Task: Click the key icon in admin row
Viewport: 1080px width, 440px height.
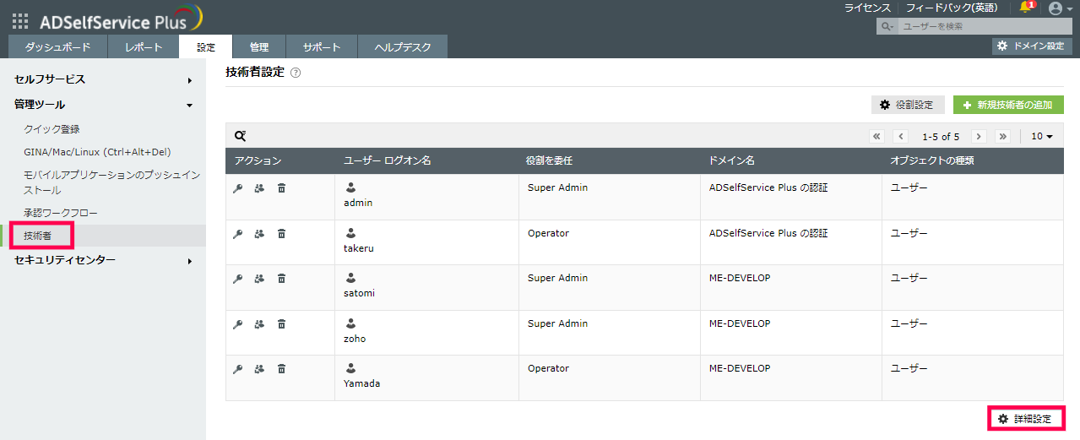Action: 238,188
